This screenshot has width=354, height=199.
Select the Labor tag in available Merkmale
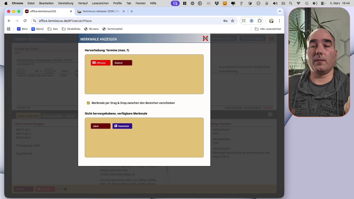[x=101, y=126]
